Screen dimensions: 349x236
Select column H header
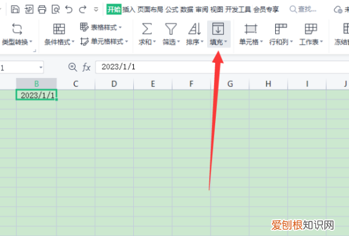[x=268, y=84]
